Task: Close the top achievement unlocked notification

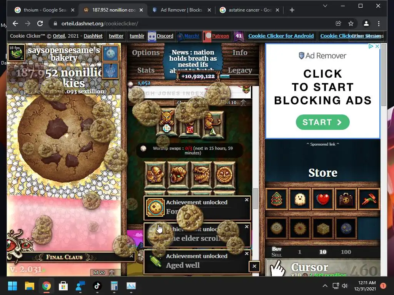Action: (247, 200)
